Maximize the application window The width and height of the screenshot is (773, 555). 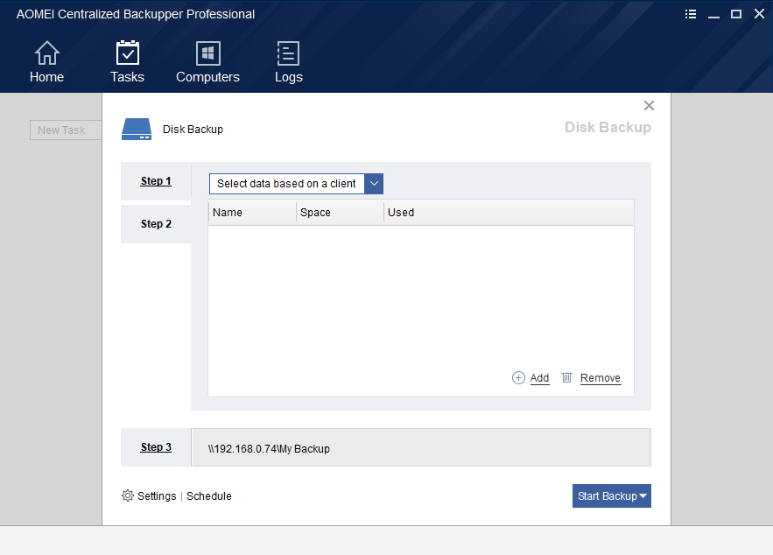click(736, 14)
